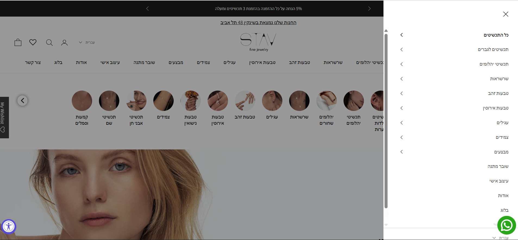This screenshot has width=518, height=240.
Task: Click צור קשר in the top navigation
Action: [33, 62]
